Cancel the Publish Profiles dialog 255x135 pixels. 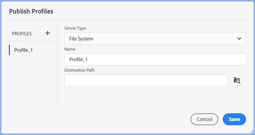[x=204, y=119]
